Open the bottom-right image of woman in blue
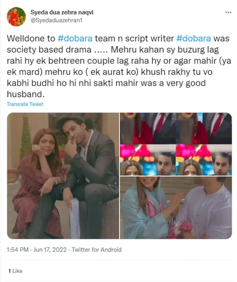 176,208
